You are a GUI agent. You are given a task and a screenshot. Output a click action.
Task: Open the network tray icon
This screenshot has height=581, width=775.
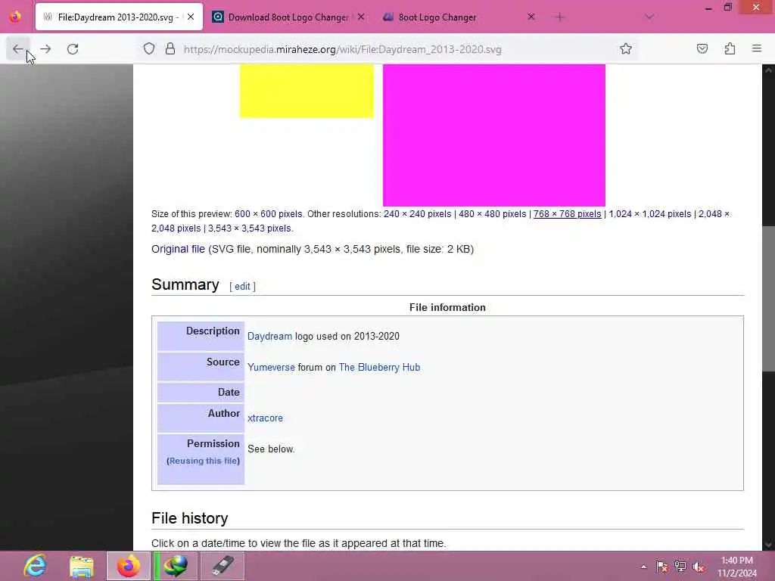click(680, 567)
